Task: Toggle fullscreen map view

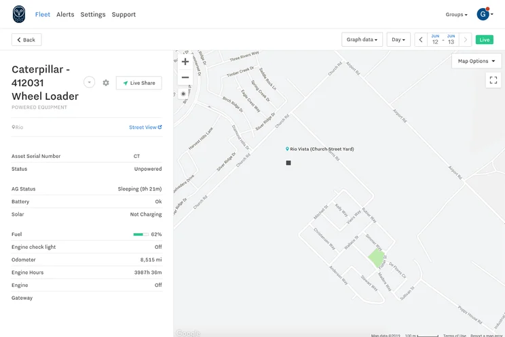Action: coord(493,80)
